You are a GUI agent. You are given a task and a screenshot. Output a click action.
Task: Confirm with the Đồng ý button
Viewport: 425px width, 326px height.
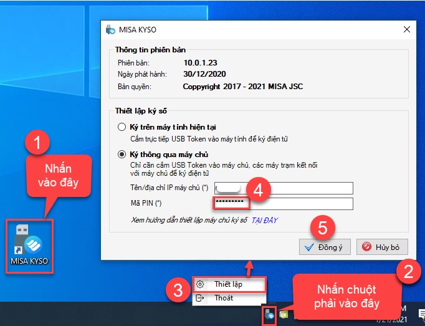coord(325,247)
